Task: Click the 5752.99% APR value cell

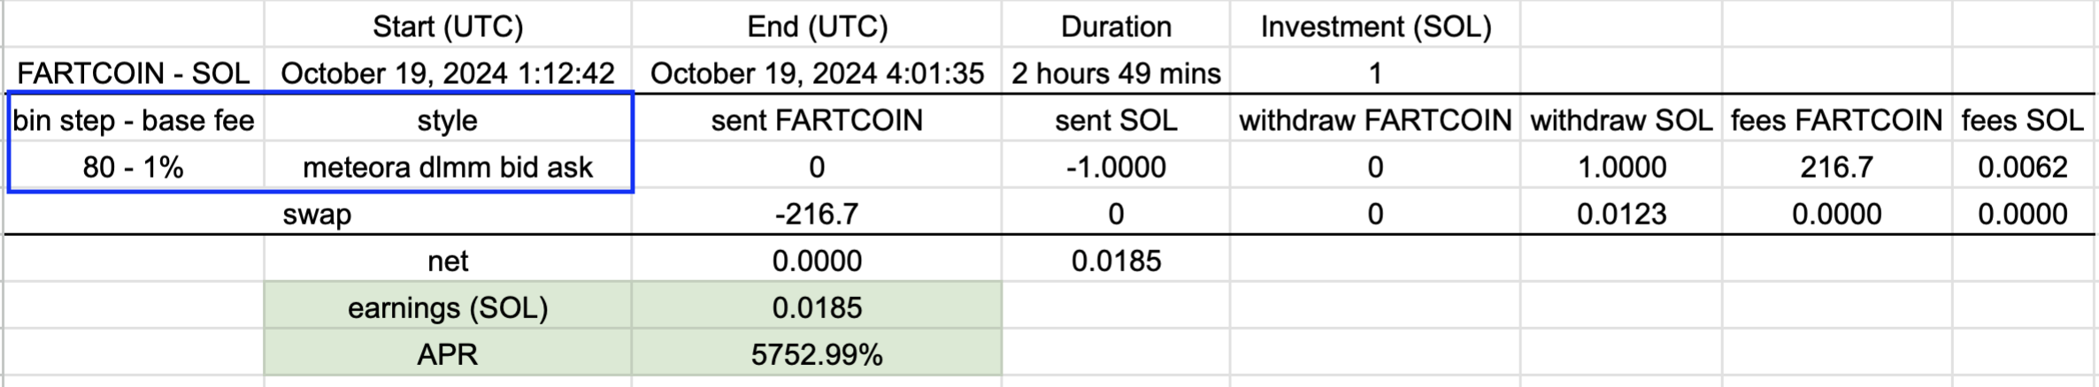Action: tap(817, 354)
